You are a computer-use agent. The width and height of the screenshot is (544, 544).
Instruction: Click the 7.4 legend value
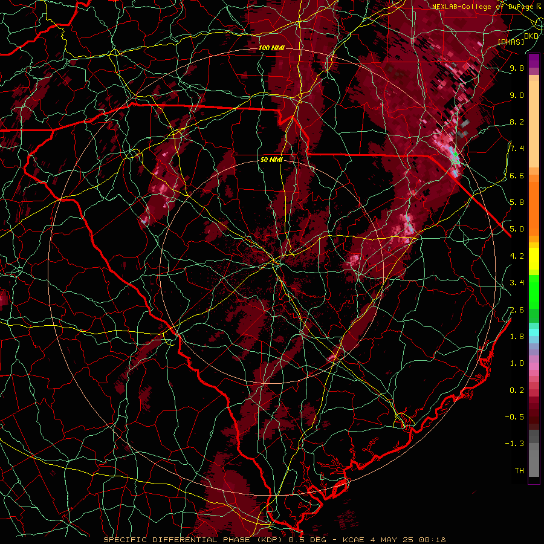coord(517,149)
